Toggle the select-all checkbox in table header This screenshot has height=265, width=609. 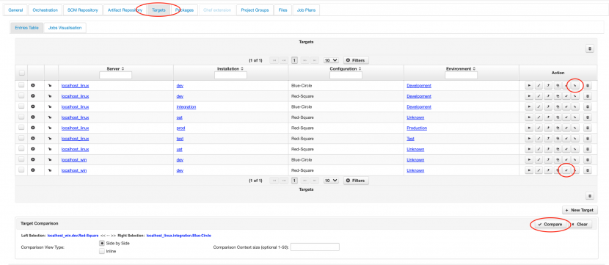point(22,73)
